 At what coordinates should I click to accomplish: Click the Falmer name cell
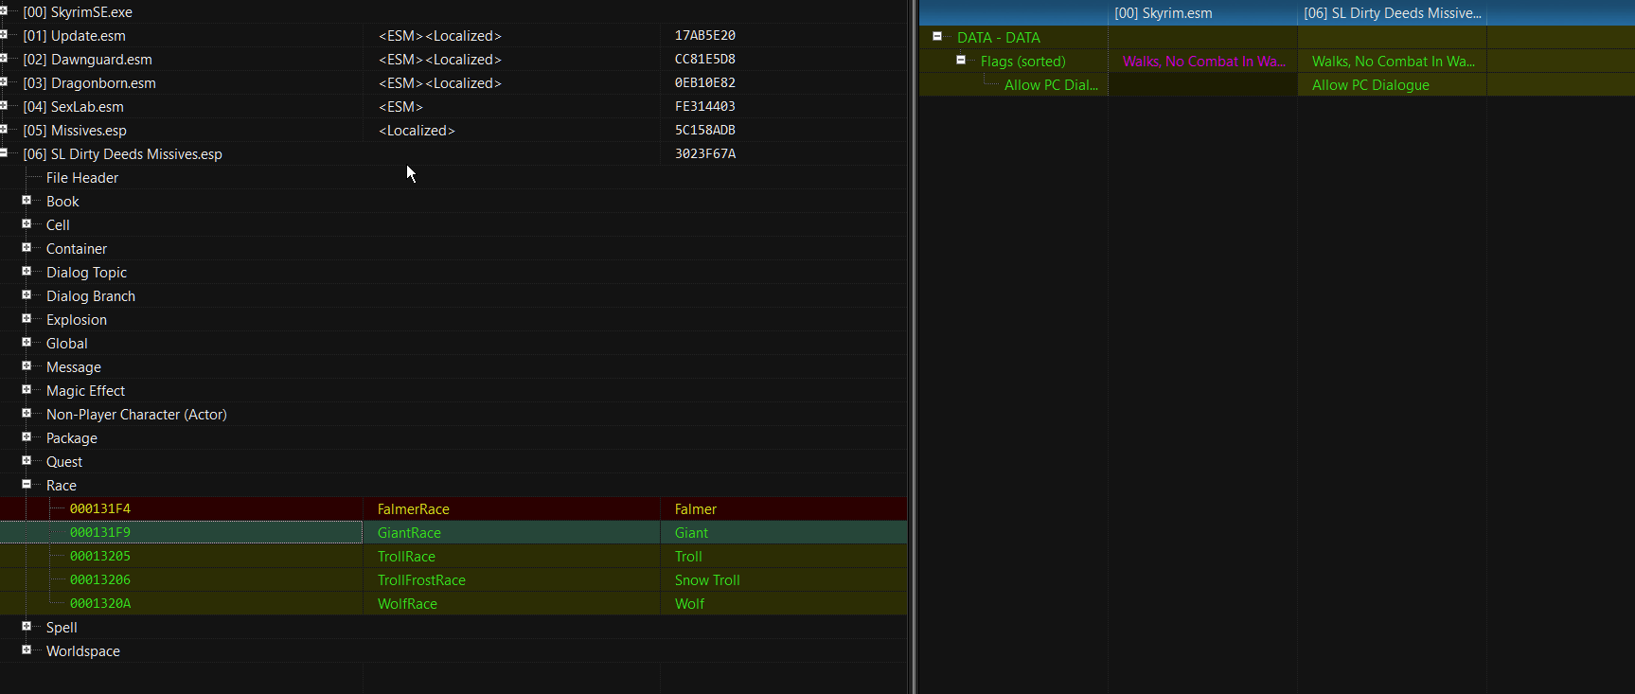(696, 509)
